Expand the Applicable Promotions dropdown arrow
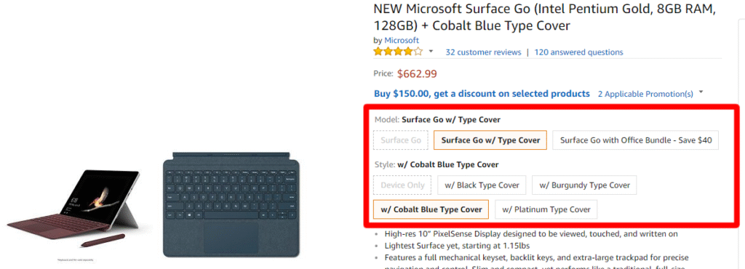The width and height of the screenshot is (745, 269). 701,92
